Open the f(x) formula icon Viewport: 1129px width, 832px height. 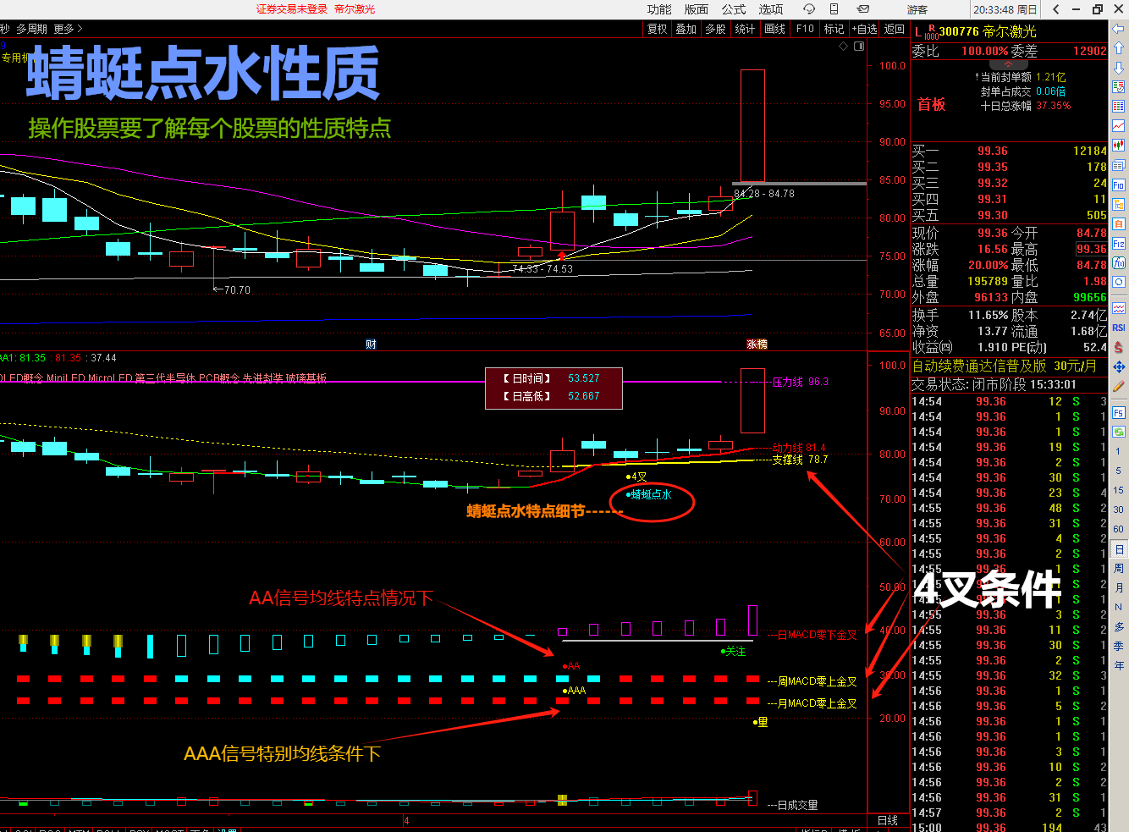pos(1119,262)
